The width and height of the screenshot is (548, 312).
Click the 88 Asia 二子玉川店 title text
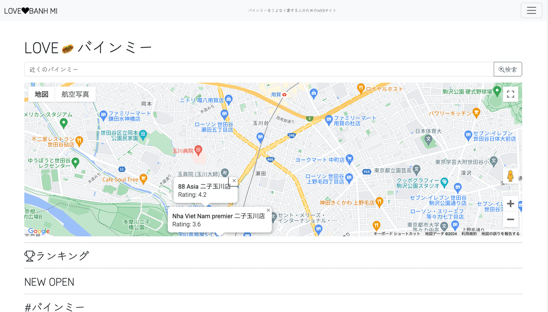tap(204, 186)
